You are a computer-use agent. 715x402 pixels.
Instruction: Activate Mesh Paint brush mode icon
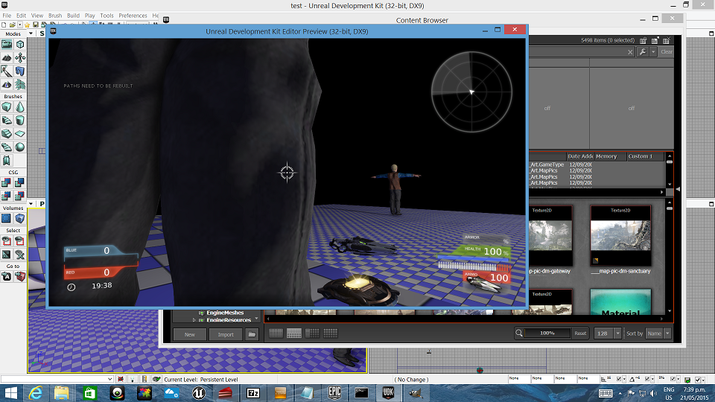tap(7, 71)
